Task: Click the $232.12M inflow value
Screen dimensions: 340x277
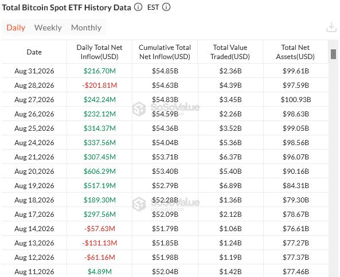Action: [x=100, y=114]
